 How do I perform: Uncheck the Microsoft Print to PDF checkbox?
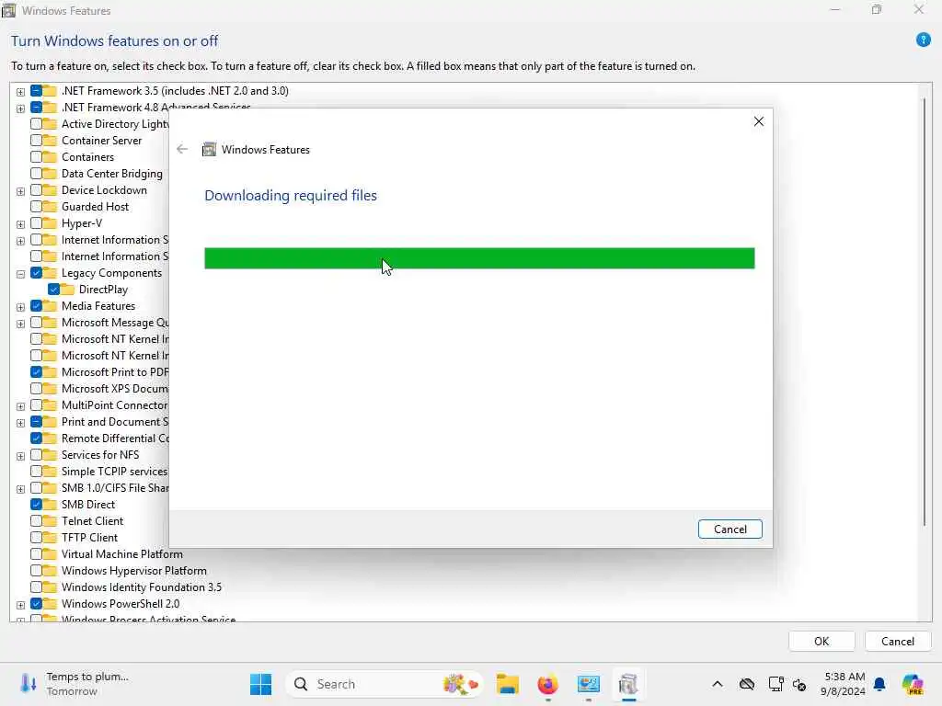[36, 372]
